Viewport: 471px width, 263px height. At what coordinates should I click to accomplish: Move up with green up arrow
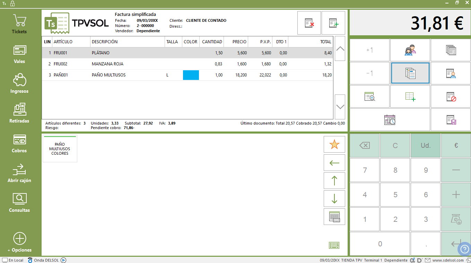[x=334, y=181]
